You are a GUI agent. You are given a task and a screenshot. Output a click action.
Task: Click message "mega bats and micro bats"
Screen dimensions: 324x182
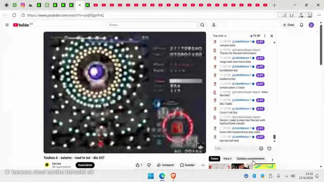coord(235,62)
